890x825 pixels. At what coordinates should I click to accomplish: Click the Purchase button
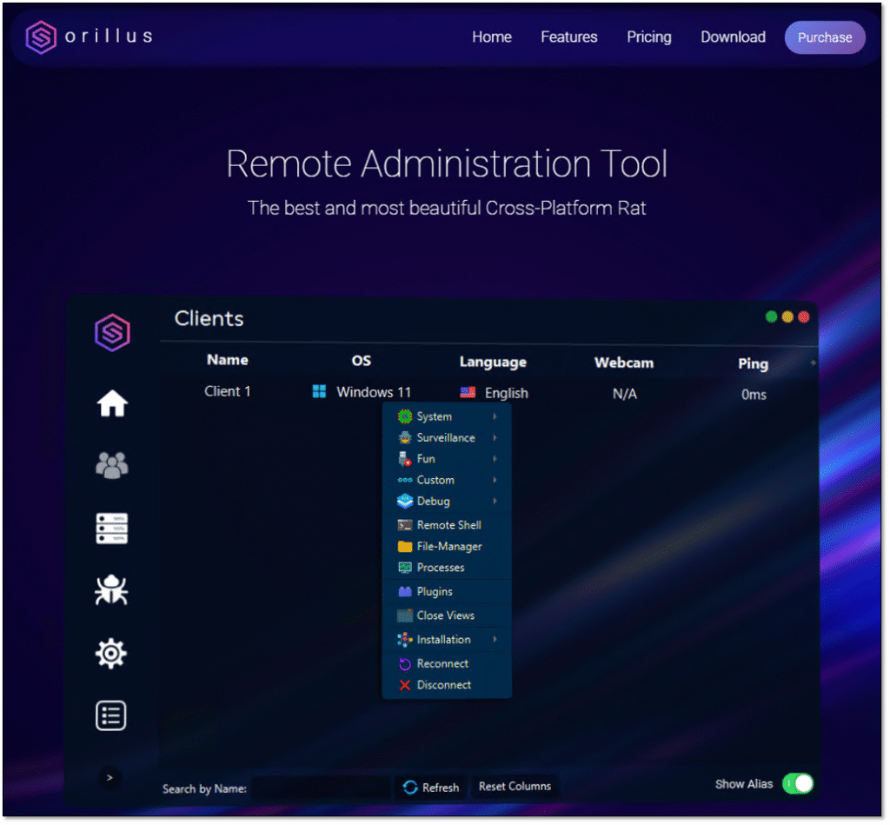point(825,37)
